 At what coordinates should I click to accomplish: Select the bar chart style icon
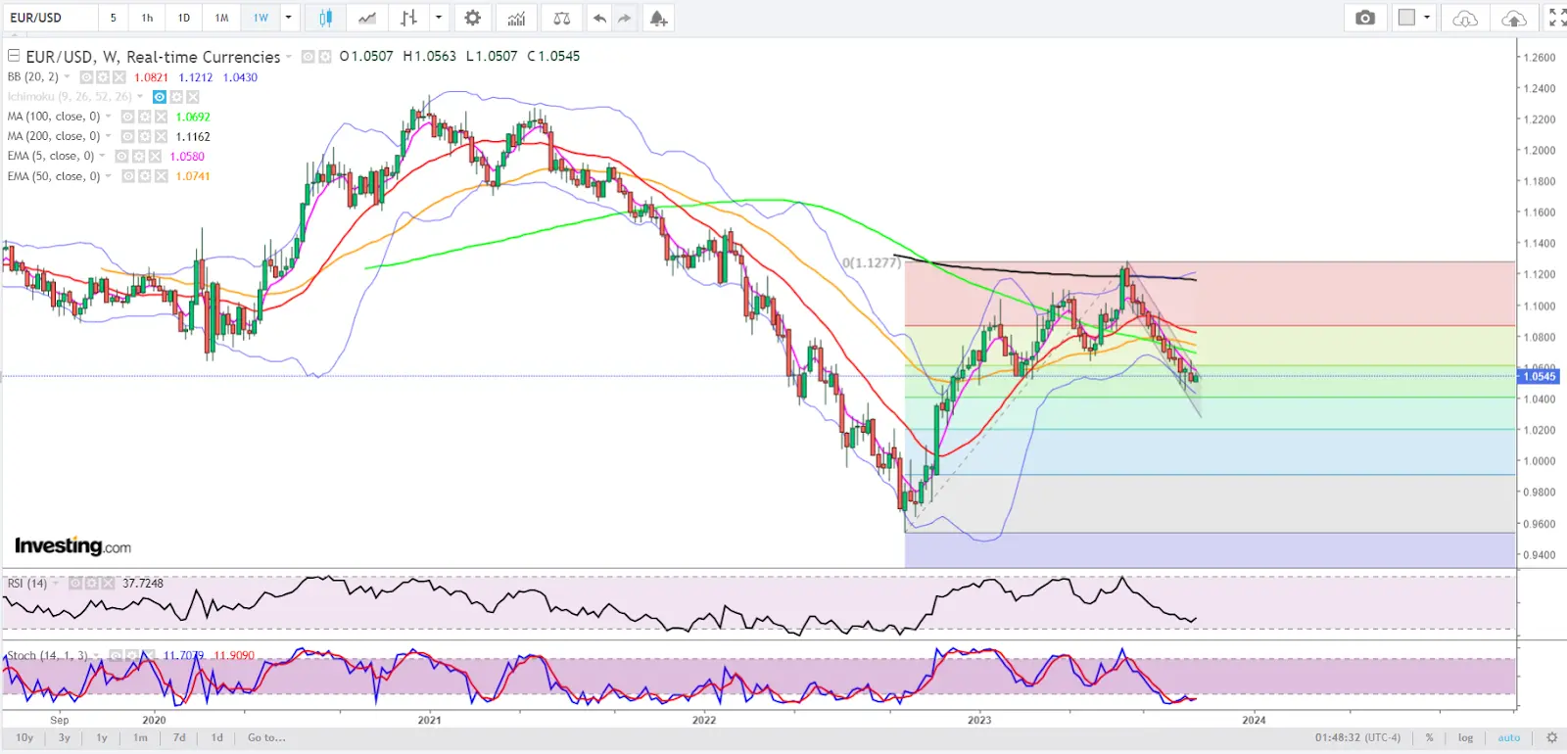pos(409,18)
